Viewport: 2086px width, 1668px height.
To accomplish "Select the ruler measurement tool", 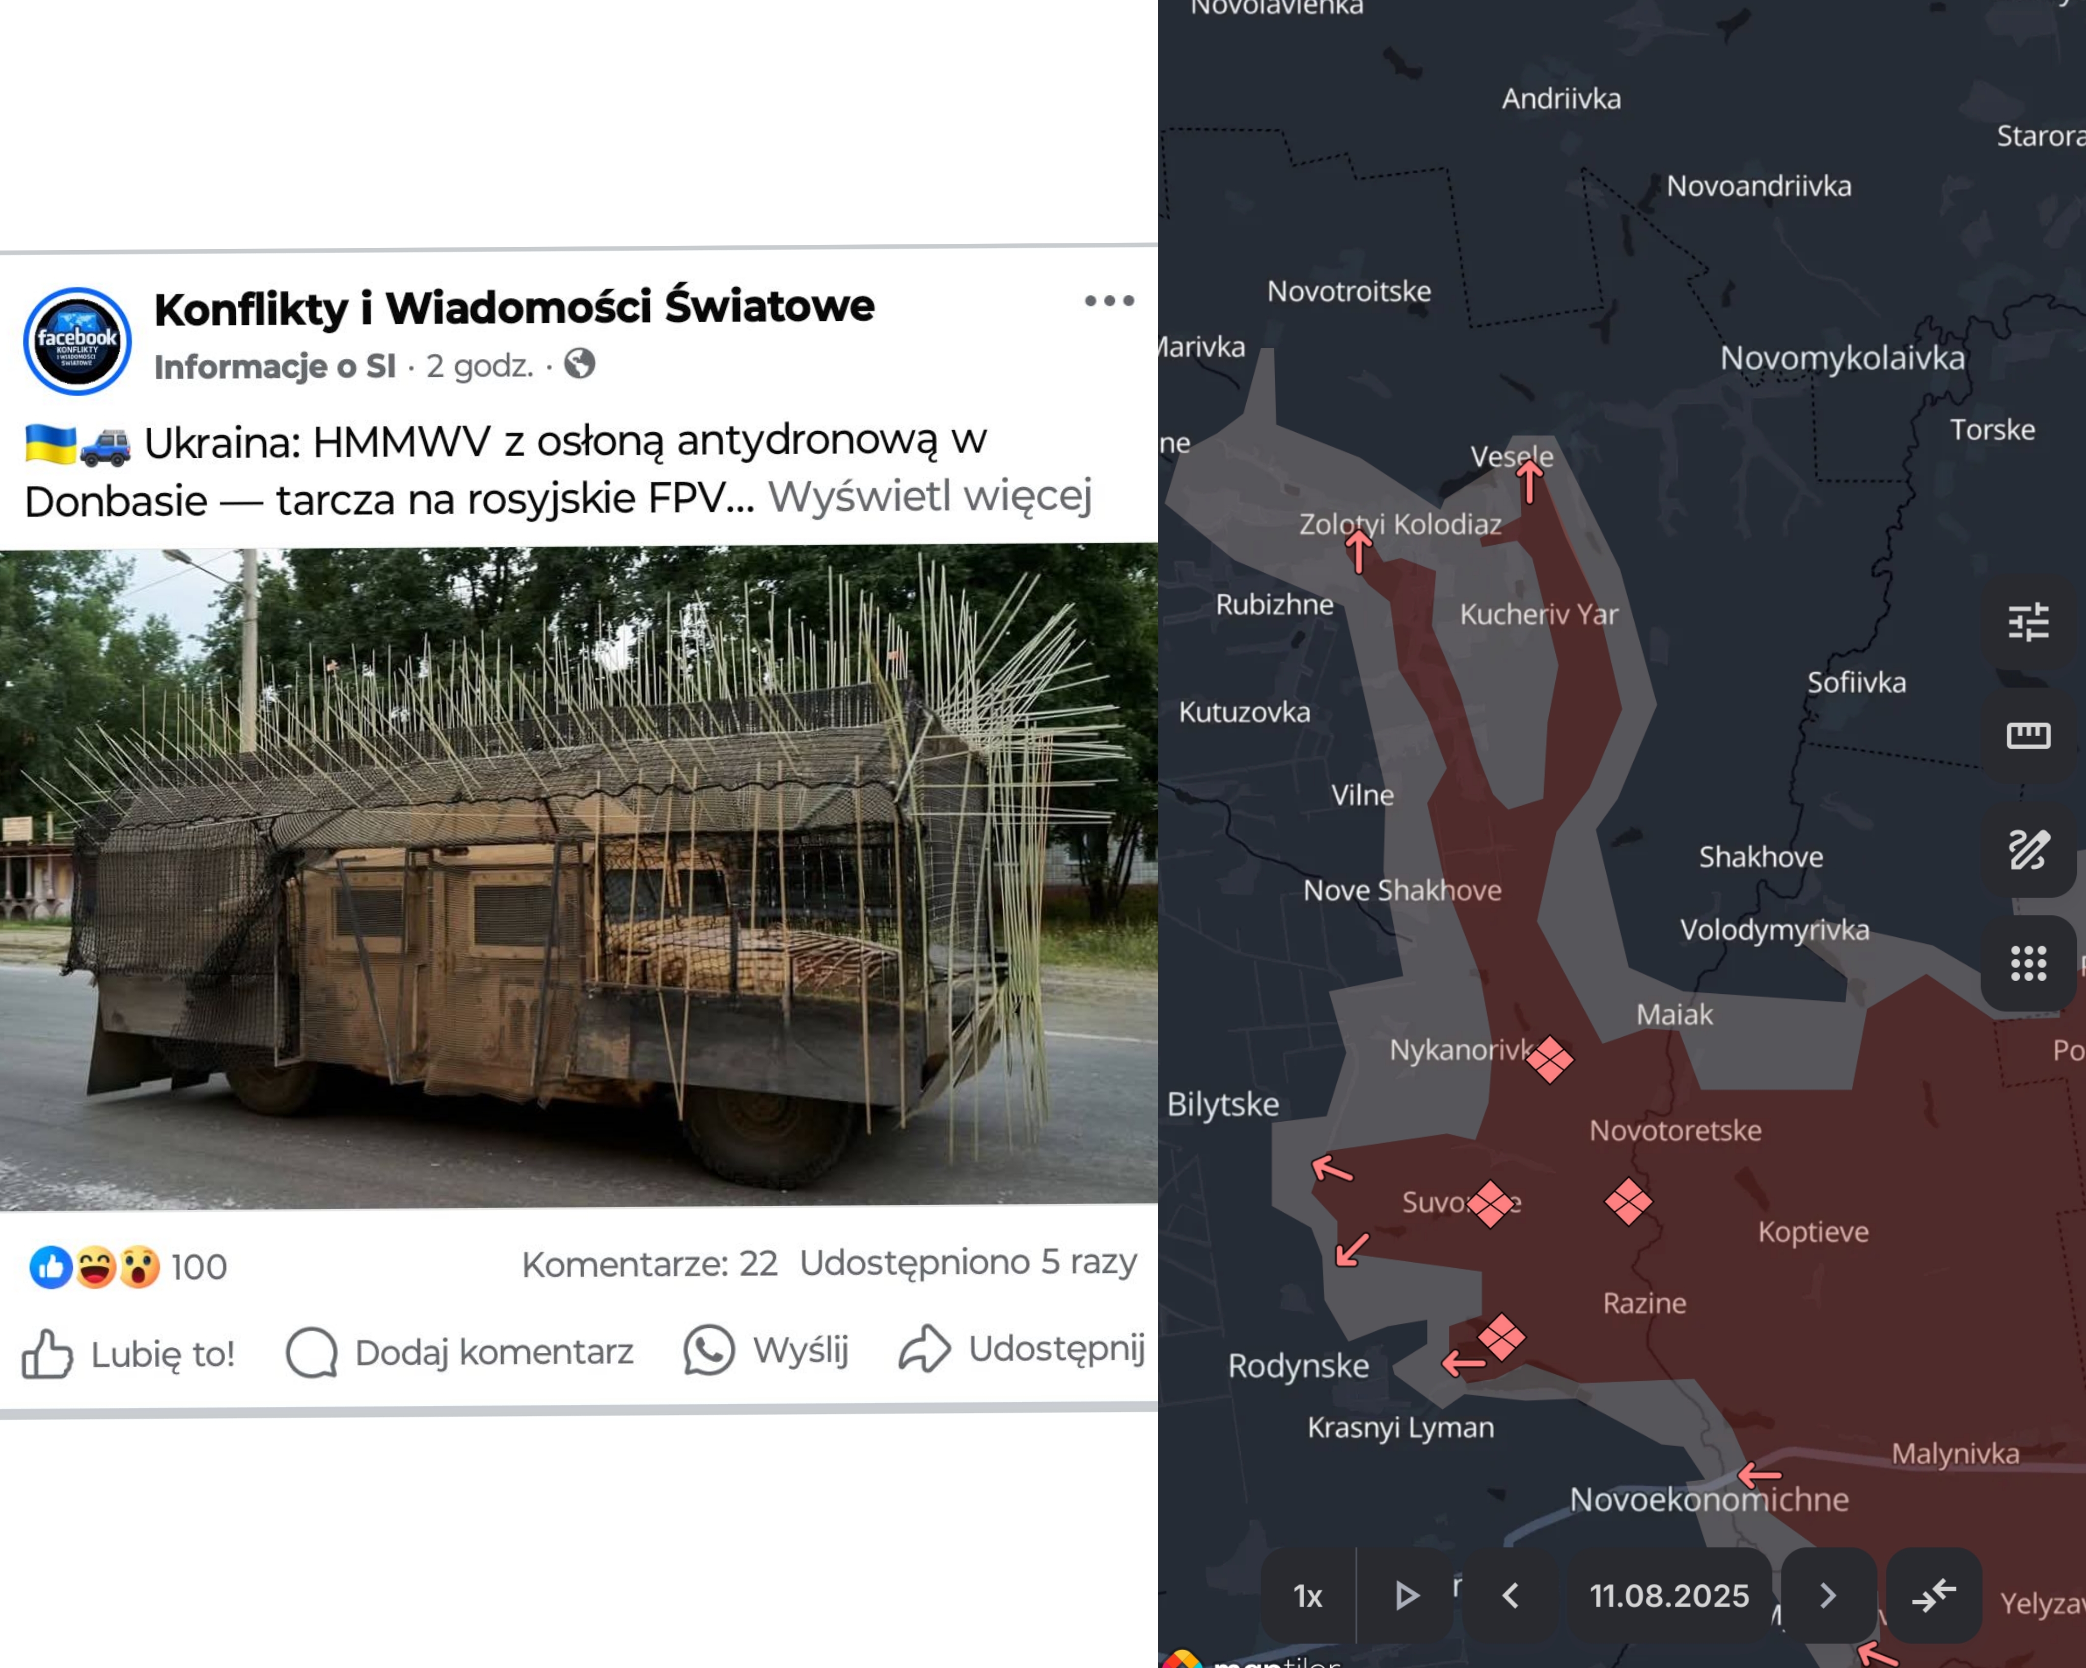I will (x=2028, y=735).
